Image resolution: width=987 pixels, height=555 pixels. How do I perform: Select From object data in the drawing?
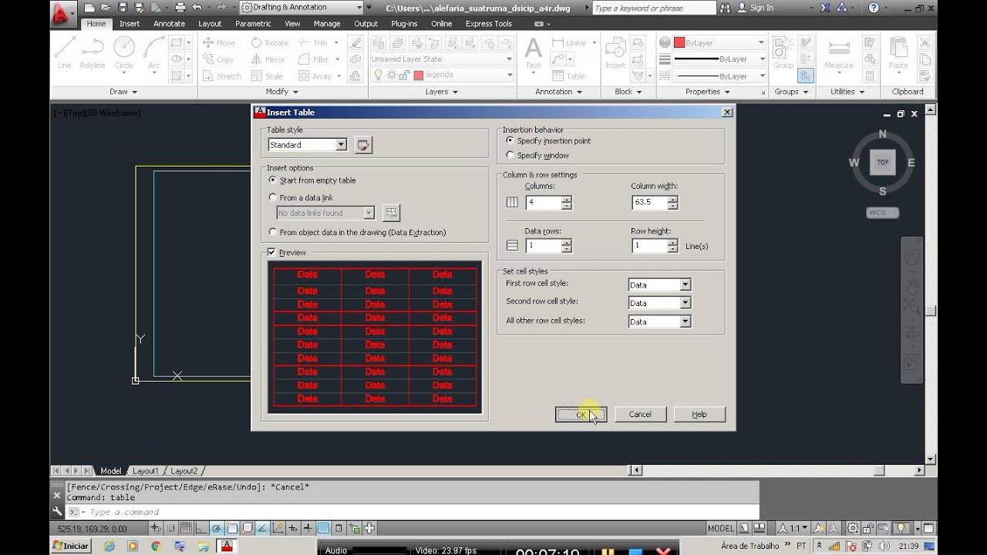coord(357,232)
